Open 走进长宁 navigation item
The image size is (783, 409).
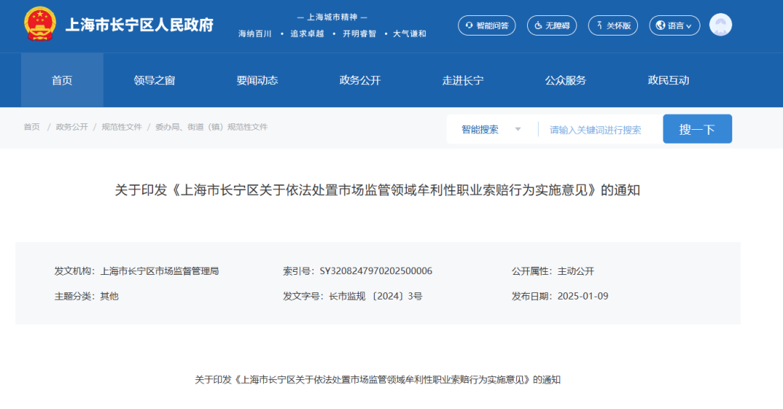[x=463, y=80]
